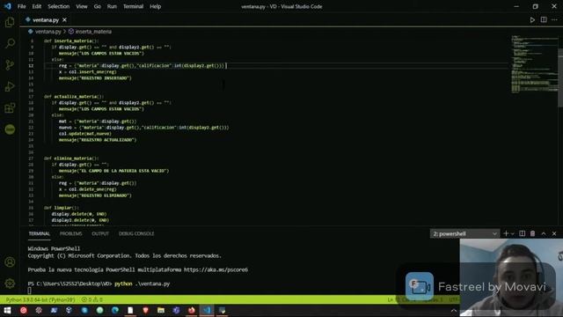Click the green round extension icon in activity bar
This screenshot has height=317, width=563.
[x=10, y=129]
